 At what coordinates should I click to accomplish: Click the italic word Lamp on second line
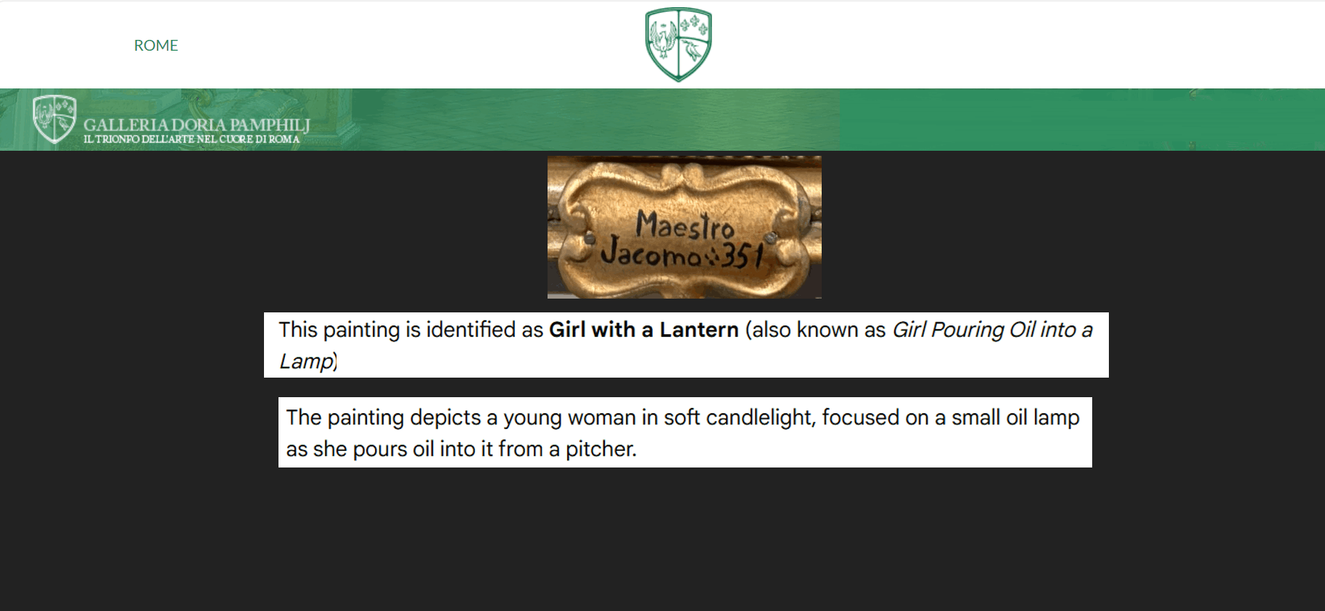[x=306, y=361]
